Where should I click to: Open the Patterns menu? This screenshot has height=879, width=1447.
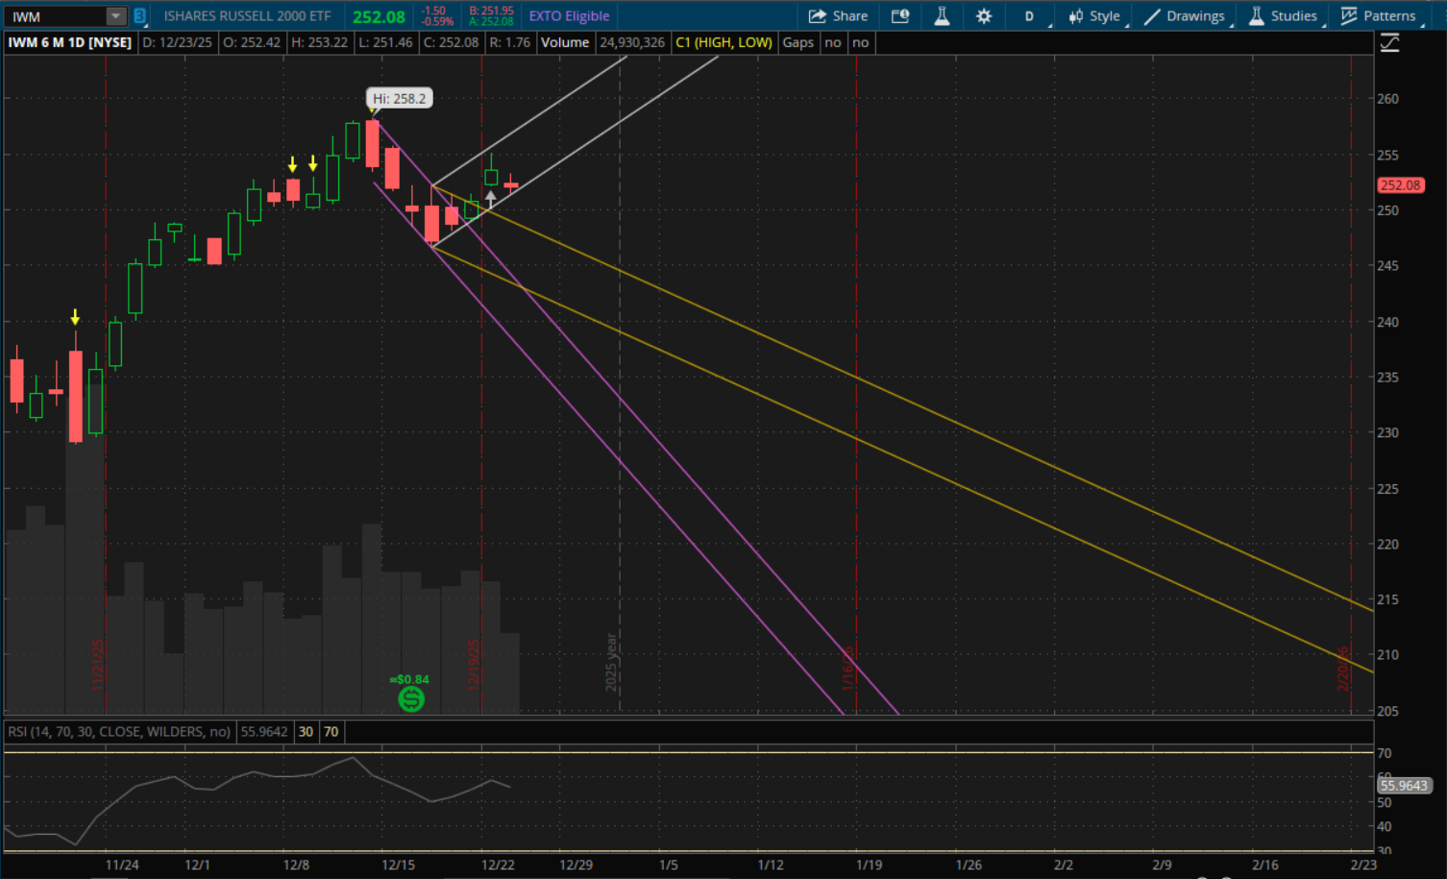coord(1379,16)
